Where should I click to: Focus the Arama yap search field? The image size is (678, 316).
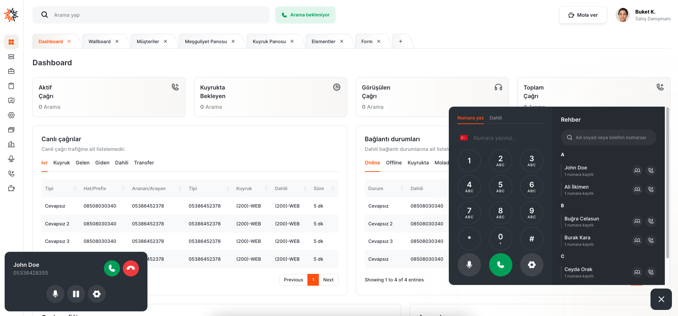pos(157,15)
